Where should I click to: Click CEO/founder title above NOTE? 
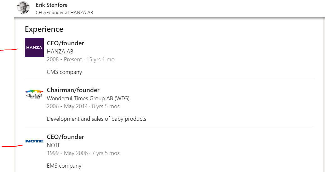(x=66, y=137)
